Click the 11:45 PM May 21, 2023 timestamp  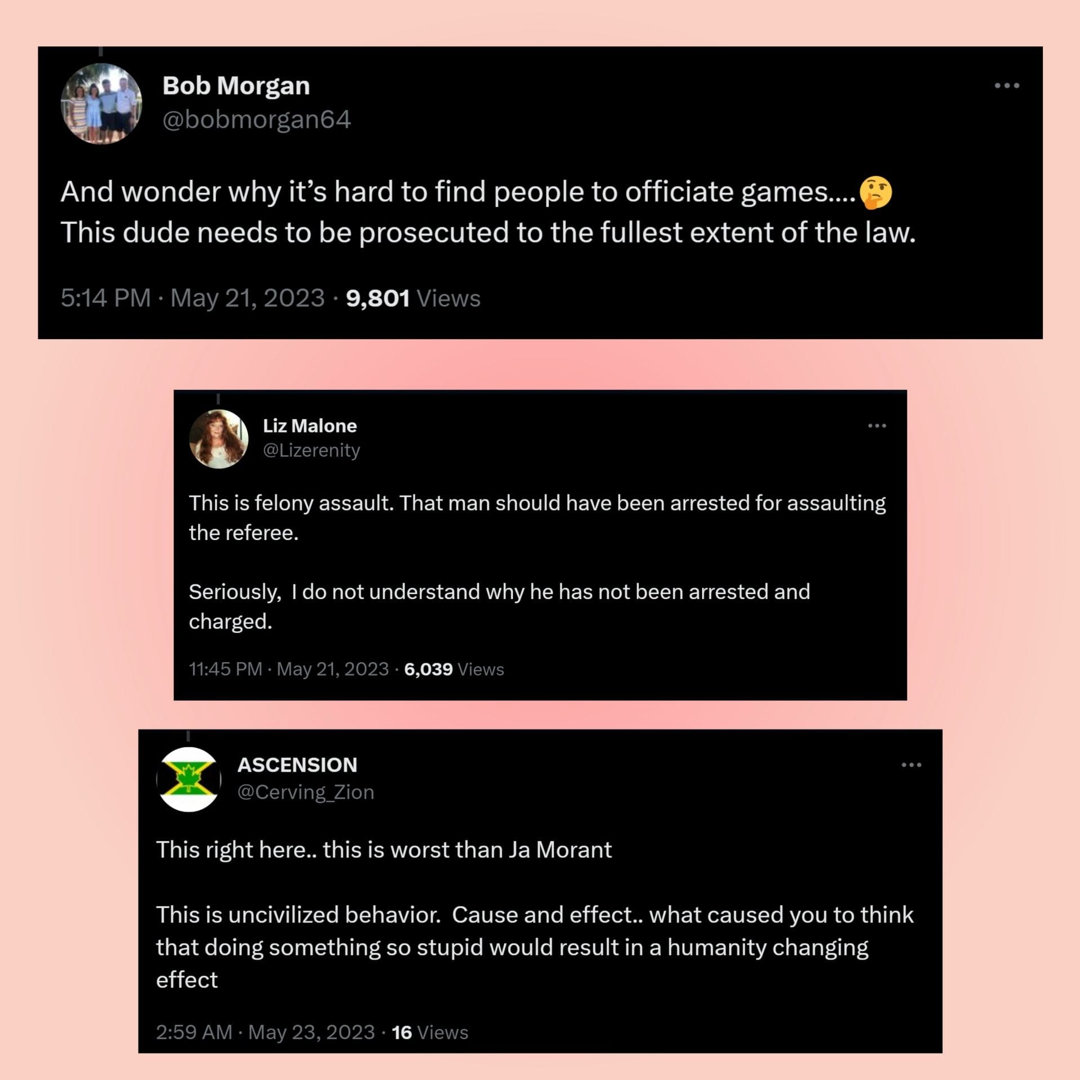[289, 669]
